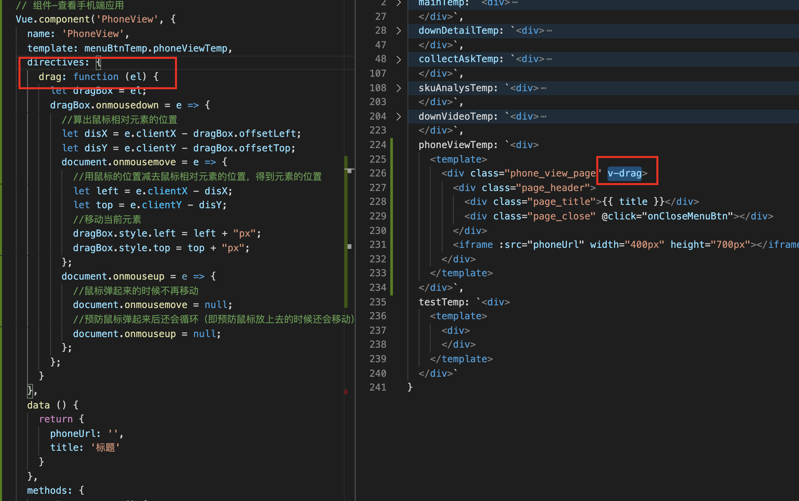Click the ellipsis icon after downVideoTemp div

coord(543,117)
